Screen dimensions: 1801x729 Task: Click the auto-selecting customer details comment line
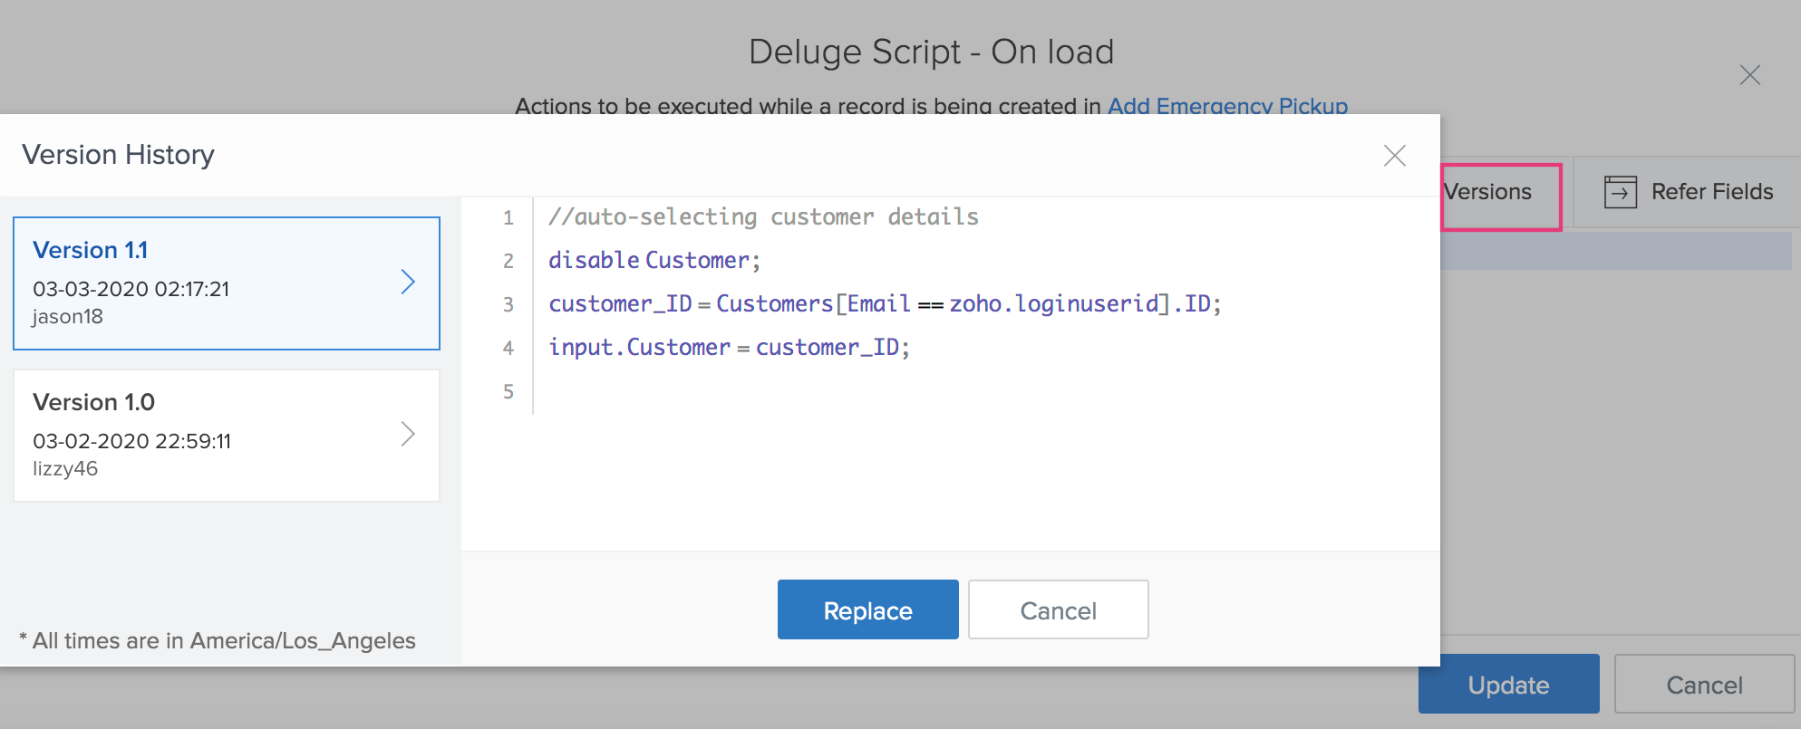(x=763, y=217)
